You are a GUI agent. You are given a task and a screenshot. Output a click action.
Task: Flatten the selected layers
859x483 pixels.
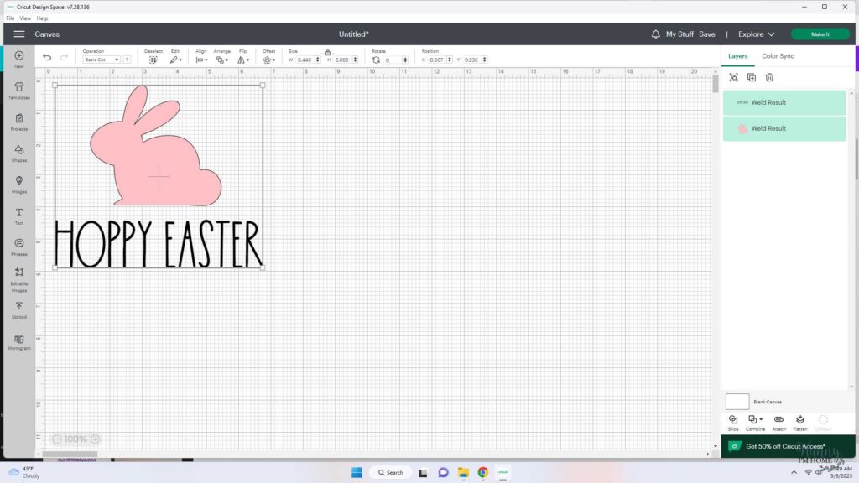tap(800, 423)
